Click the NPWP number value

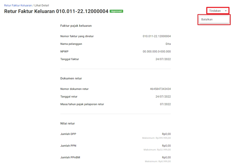157,51
